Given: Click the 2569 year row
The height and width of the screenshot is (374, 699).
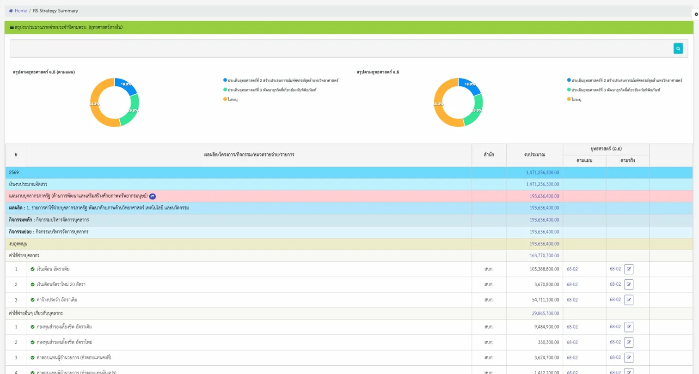Looking at the screenshot, I should [x=349, y=172].
